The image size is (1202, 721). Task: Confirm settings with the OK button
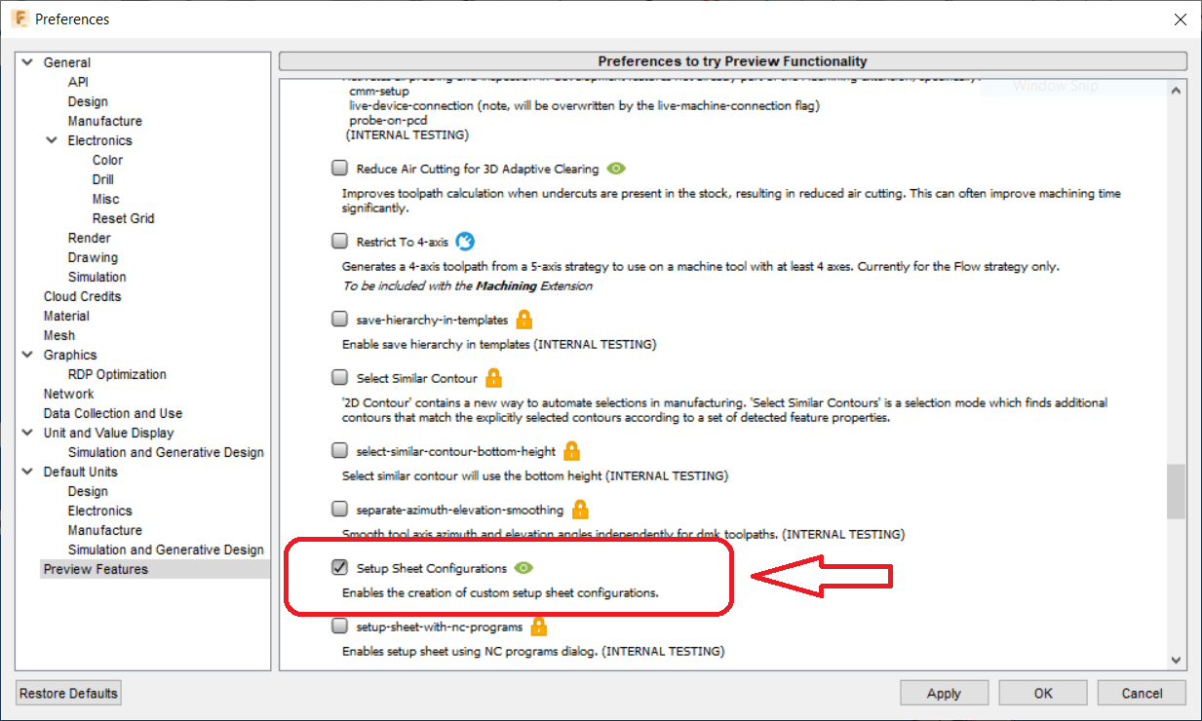pyautogui.click(x=1042, y=692)
